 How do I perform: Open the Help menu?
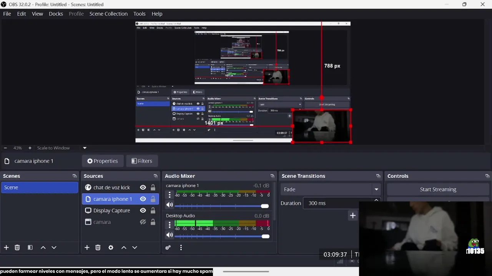pyautogui.click(x=157, y=14)
